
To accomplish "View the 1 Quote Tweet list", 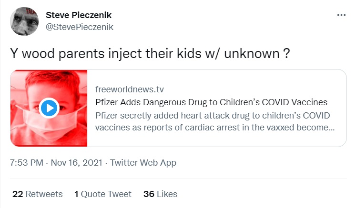I will [x=103, y=194].
